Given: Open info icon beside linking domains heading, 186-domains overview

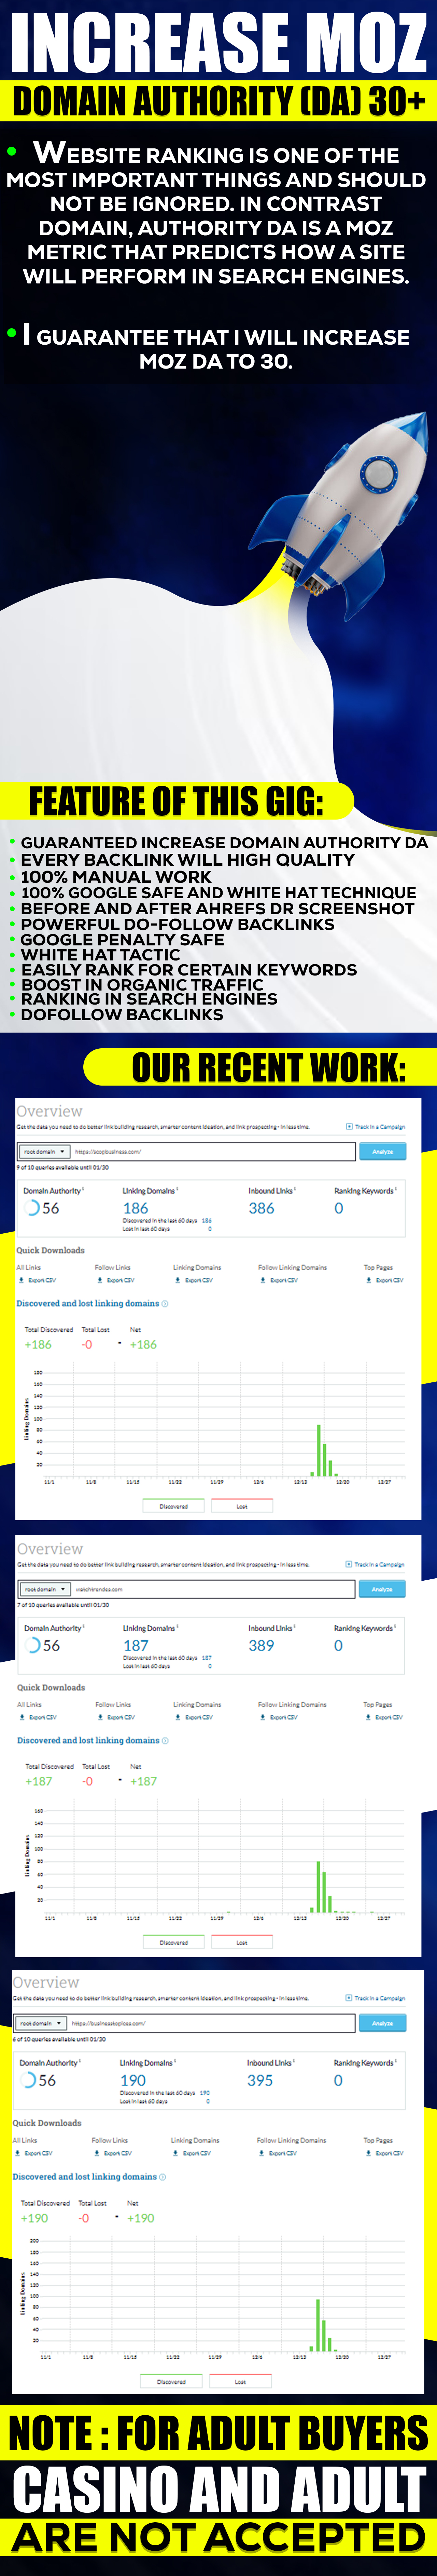Looking at the screenshot, I should point(165,1304).
